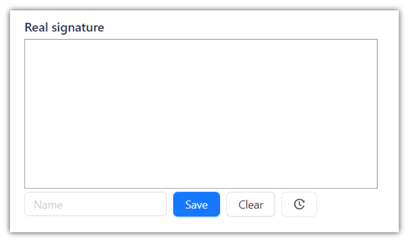Click the white card area right of the clock button
This screenshot has width=410, height=244.
click(356, 204)
